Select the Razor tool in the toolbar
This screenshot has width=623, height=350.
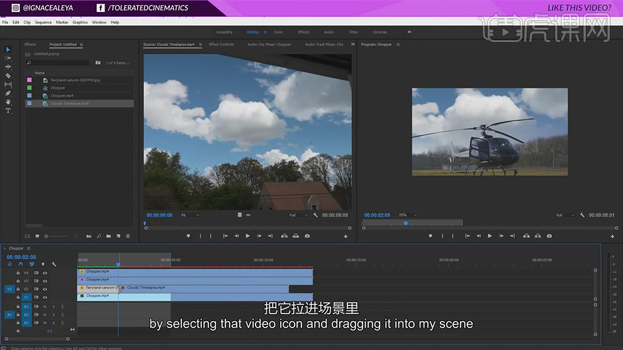click(x=8, y=75)
